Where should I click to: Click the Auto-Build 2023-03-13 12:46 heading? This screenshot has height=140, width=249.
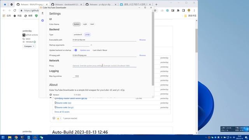click(x=80, y=132)
